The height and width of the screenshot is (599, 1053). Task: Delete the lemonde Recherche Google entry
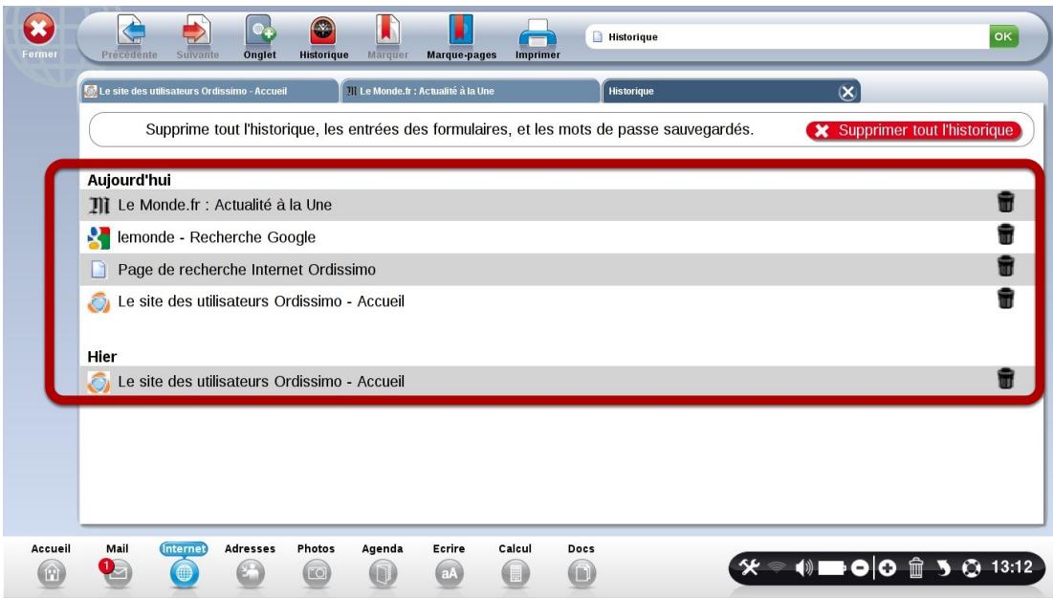(1005, 233)
